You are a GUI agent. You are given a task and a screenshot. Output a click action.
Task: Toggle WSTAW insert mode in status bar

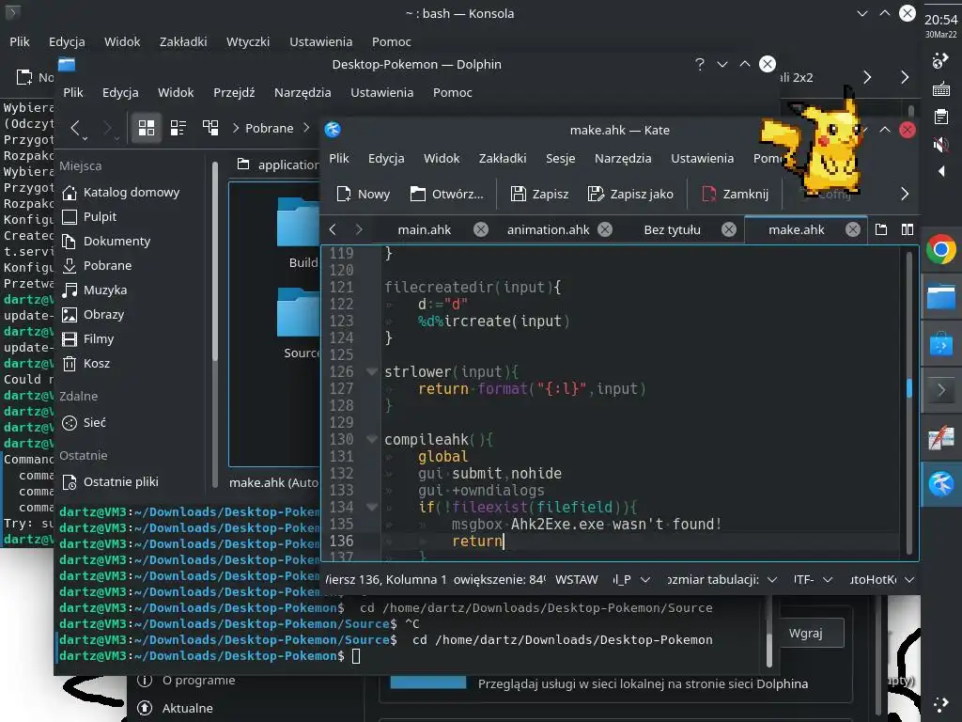pyautogui.click(x=576, y=579)
